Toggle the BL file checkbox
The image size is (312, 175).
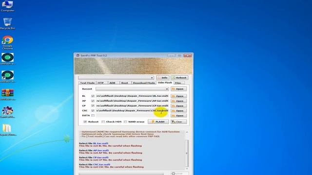pos(93,96)
